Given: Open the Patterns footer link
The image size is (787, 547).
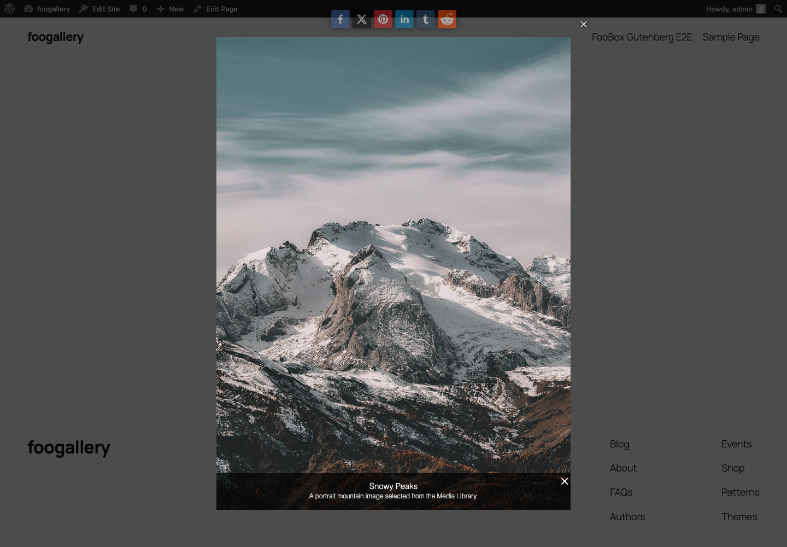Looking at the screenshot, I should point(741,492).
